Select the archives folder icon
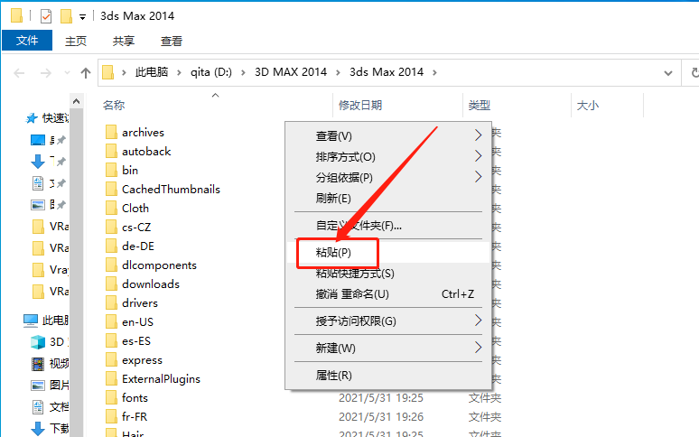699x437 pixels. [111, 133]
